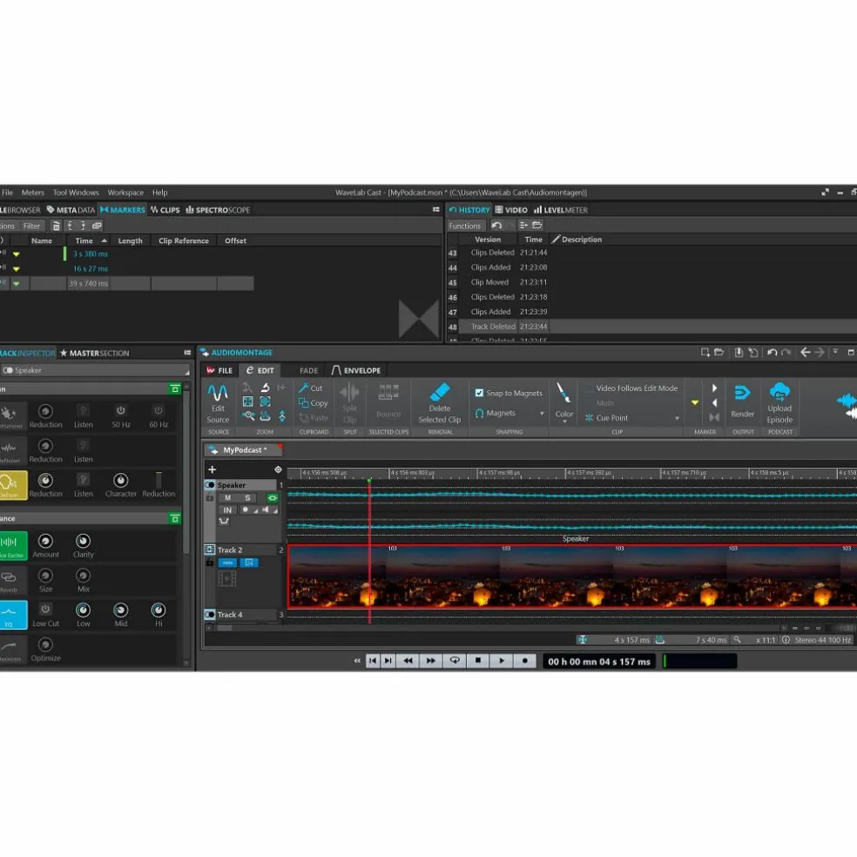This screenshot has width=857, height=857.
Task: Click the Record transport button
Action: [524, 660]
